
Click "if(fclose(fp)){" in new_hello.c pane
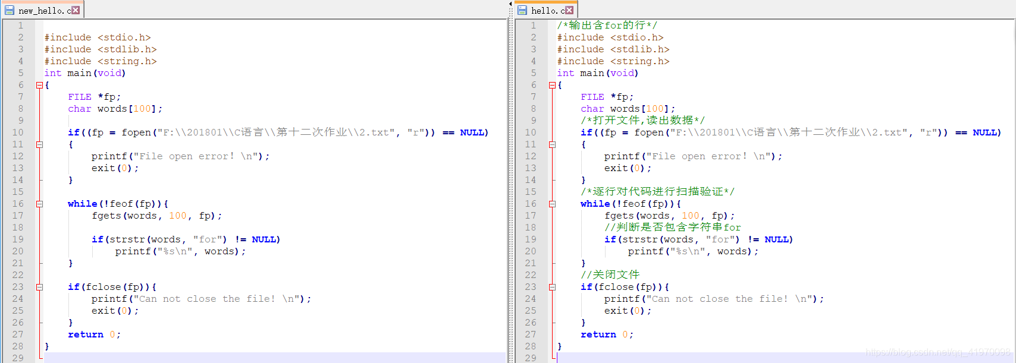(112, 287)
